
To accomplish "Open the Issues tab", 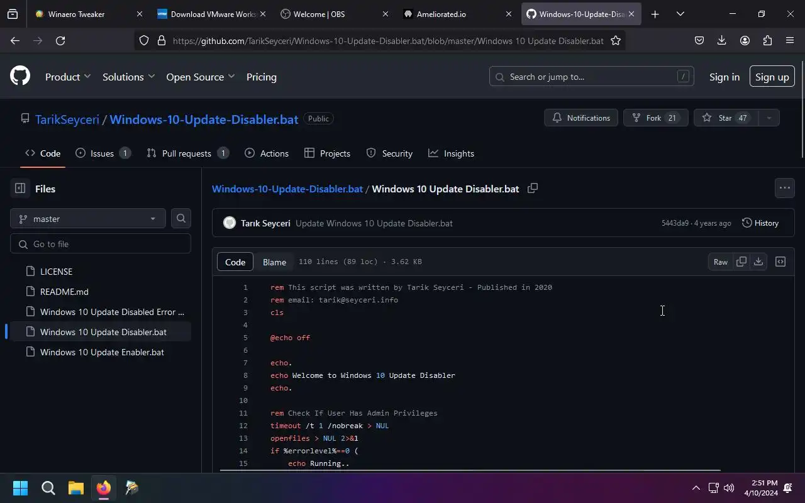I will pos(103,153).
